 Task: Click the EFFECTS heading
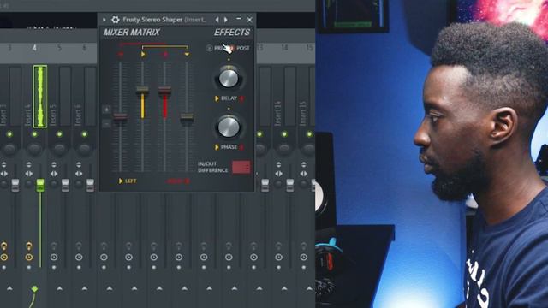coord(232,33)
